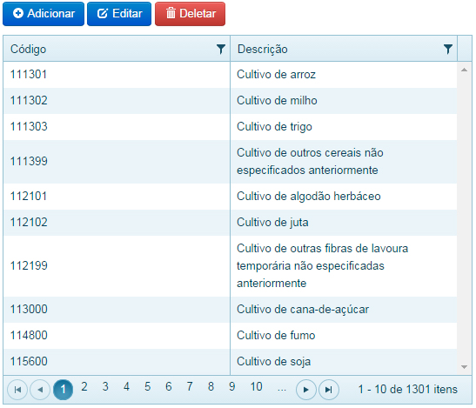This screenshot has height=408, width=476.
Task: Click the ellipsis for more pages
Action: [282, 389]
